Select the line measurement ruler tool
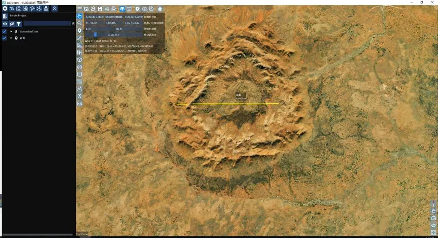The image size is (438, 238). tap(79, 38)
